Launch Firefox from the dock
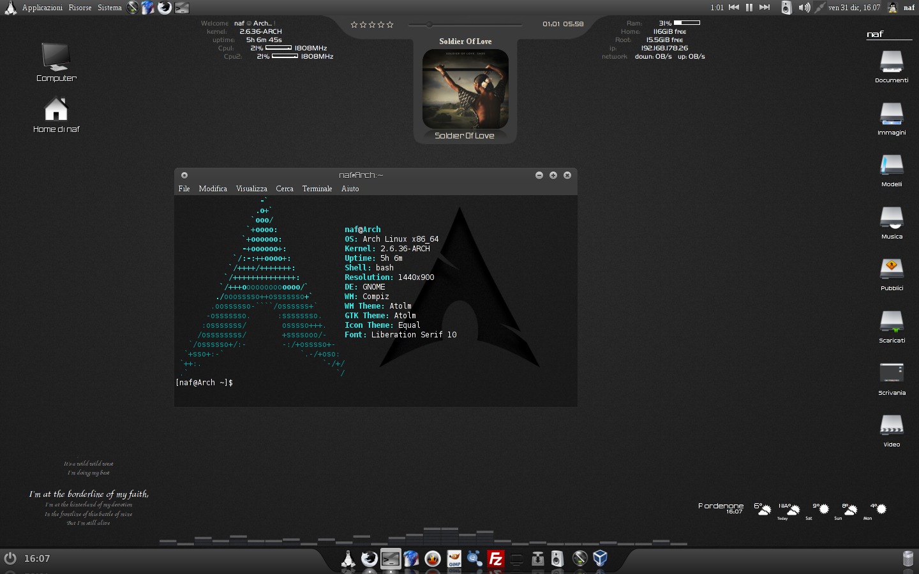 point(369,559)
